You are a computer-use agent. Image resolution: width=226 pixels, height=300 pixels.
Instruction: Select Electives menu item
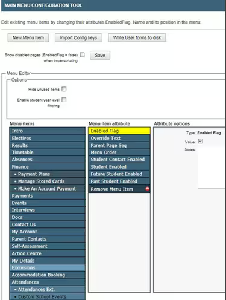click(48, 138)
